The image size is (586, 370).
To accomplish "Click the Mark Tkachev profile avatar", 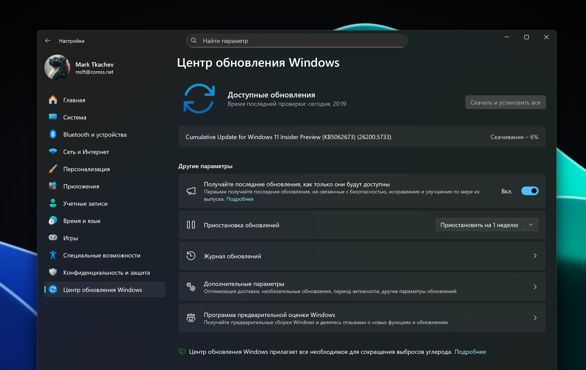I will (x=57, y=67).
